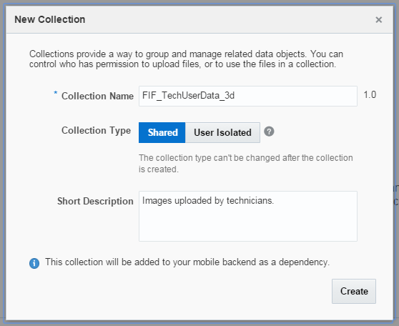Click the mobile backend dependency message
This screenshot has height=326, width=399.
(187, 262)
